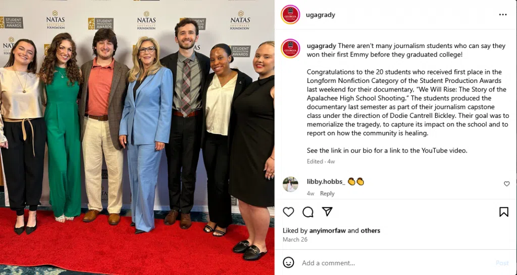Focus the Add a comment field

point(396,263)
